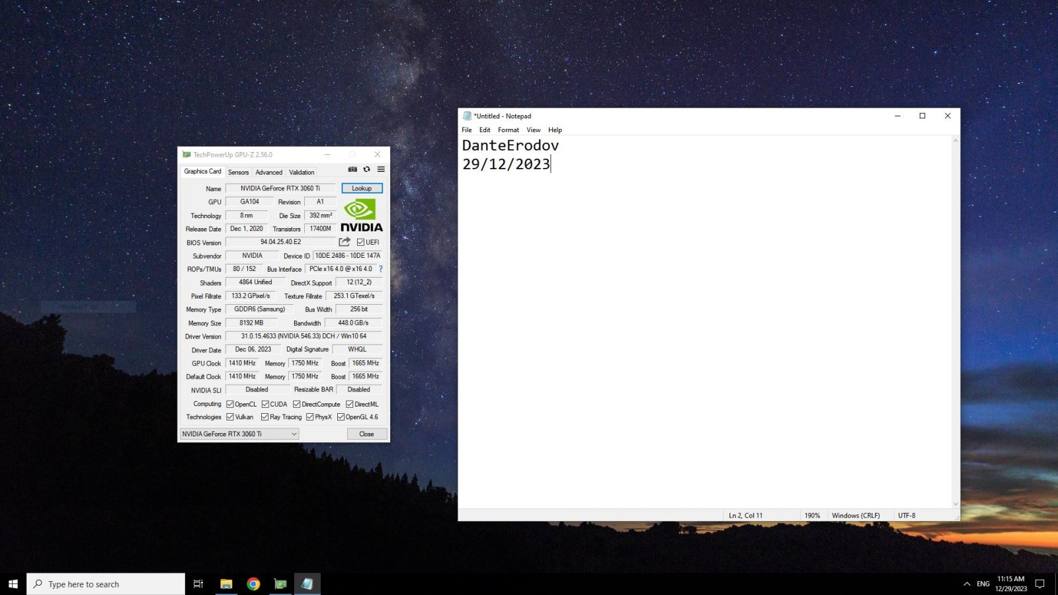Click the Windows taskbar search box
Image resolution: width=1058 pixels, height=595 pixels.
click(x=106, y=584)
